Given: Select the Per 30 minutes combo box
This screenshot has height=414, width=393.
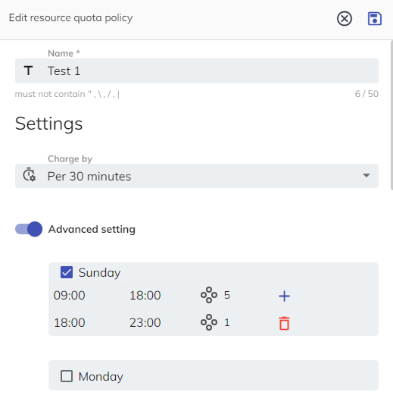Looking at the screenshot, I should point(197,176).
